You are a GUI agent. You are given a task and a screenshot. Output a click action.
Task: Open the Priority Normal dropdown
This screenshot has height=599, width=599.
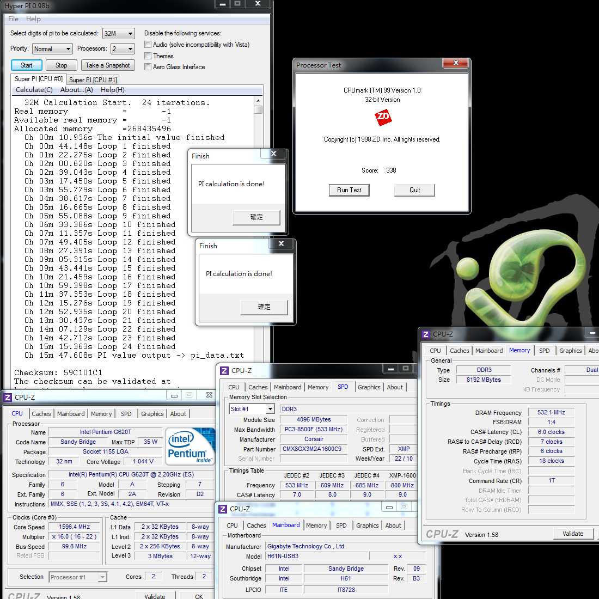(x=52, y=49)
